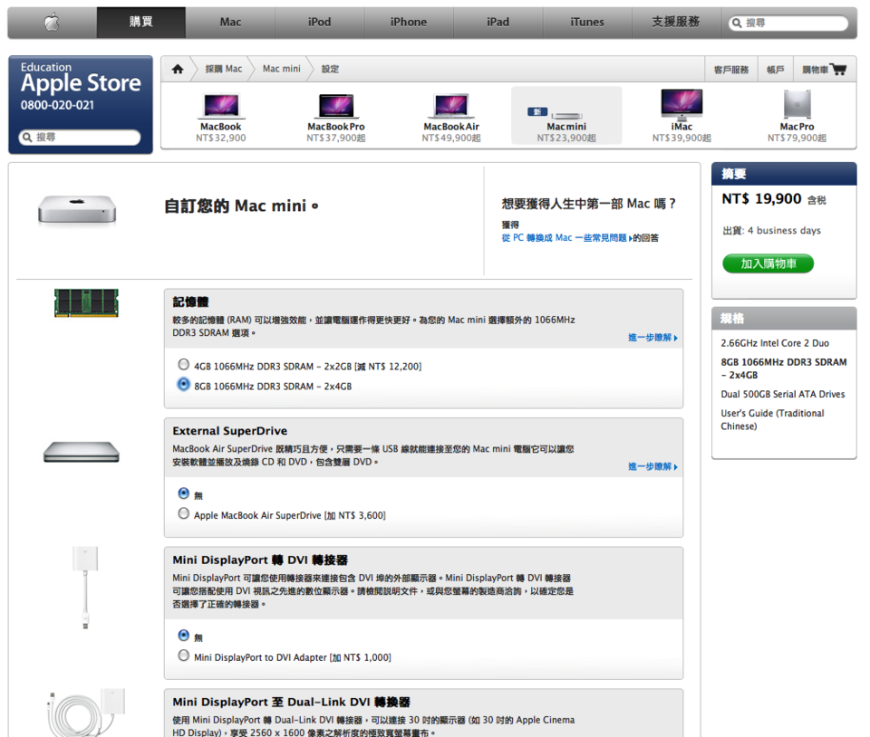
Task: Open the 支援服務 support tab
Action: pyautogui.click(x=676, y=23)
